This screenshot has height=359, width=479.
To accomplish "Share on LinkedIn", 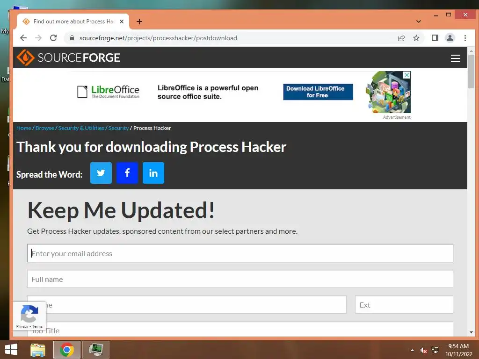I will pos(153,173).
